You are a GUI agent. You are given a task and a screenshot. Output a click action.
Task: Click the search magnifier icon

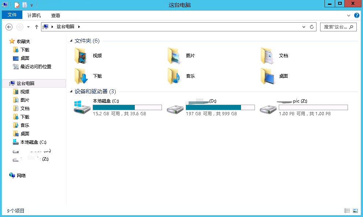pos(351,27)
